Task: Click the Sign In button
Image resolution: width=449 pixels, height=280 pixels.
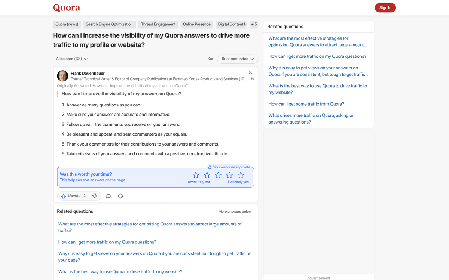Action: (385, 7)
